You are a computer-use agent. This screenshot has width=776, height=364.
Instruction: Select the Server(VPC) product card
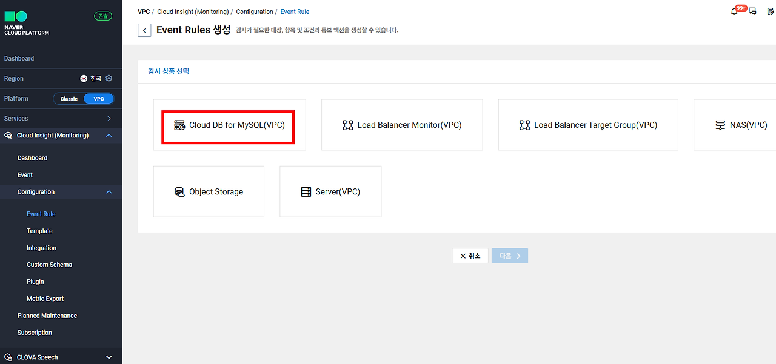coord(330,192)
